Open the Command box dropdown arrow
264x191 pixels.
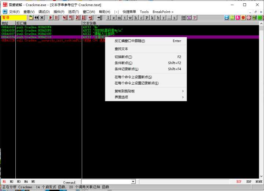[133, 181]
